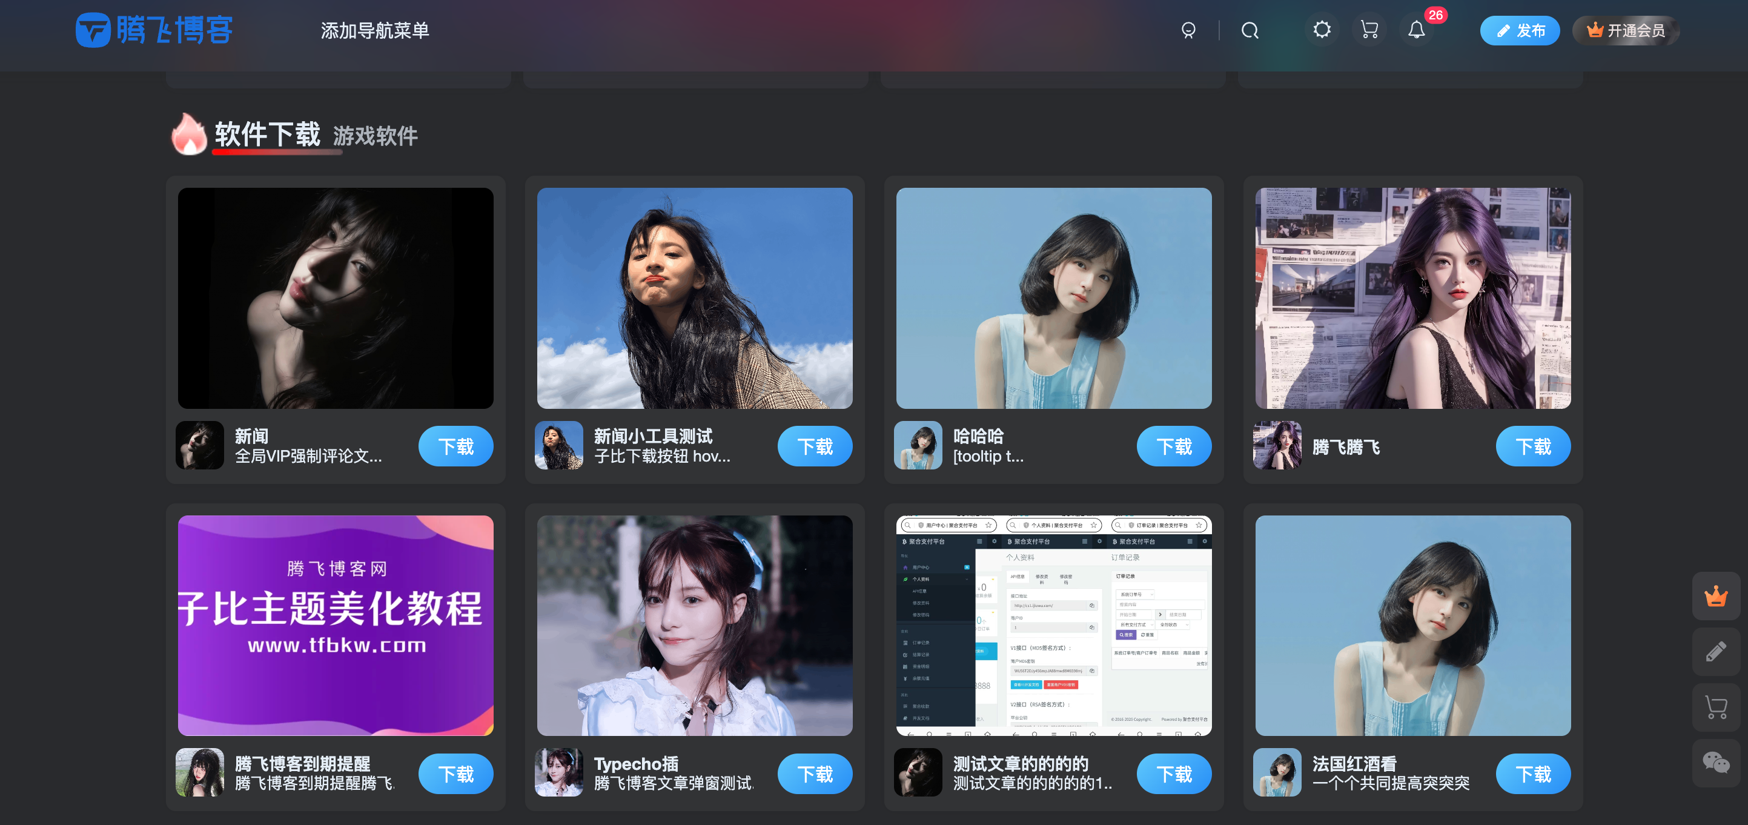This screenshot has height=825, width=1748.
Task: Open the shopping cart icon in the header
Action: 1369,30
